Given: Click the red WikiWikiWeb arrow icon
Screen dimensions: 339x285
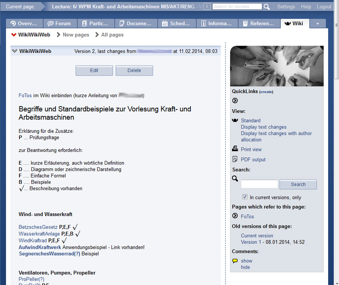Looking at the screenshot, I should click(x=14, y=35).
